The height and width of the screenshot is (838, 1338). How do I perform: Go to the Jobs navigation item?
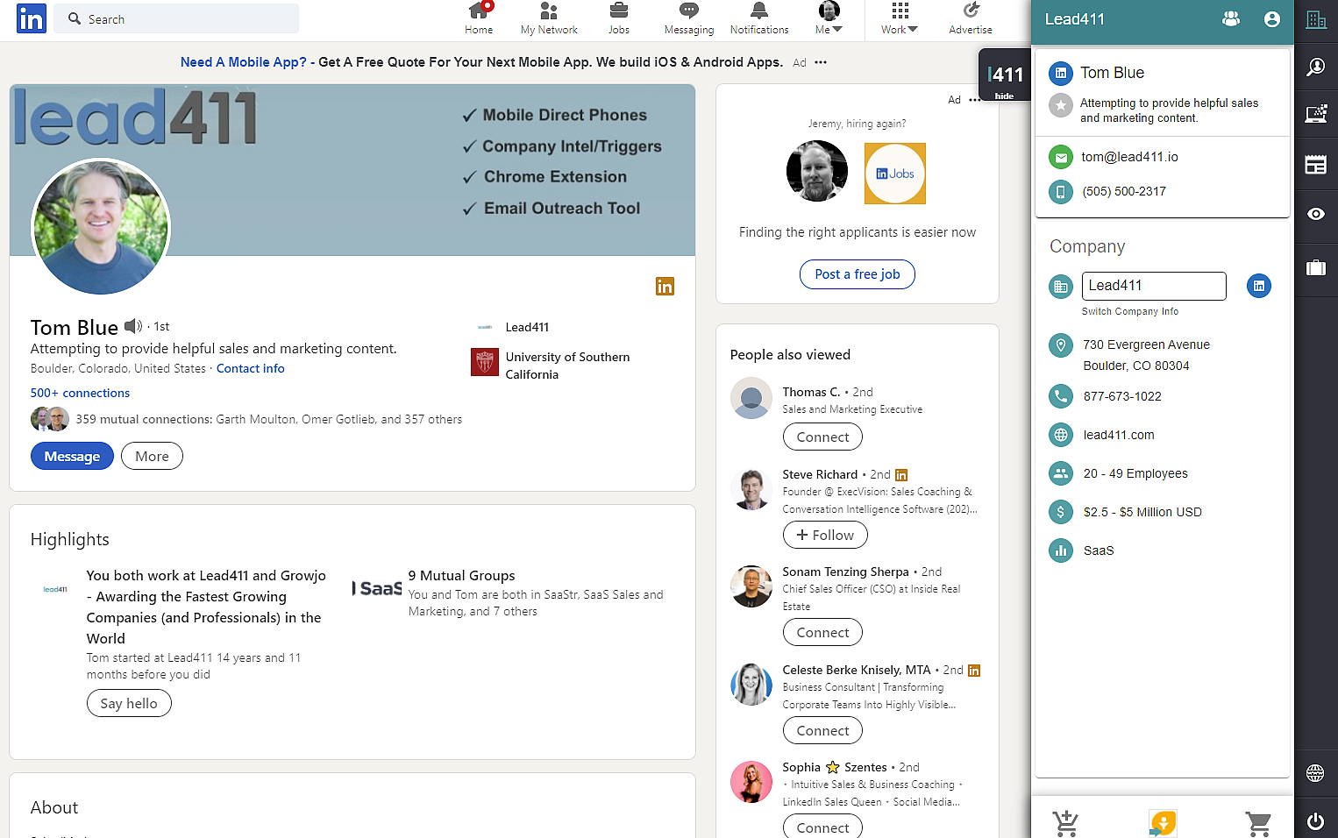pyautogui.click(x=618, y=19)
